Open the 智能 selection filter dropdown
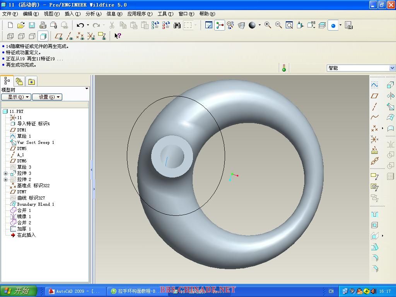 tap(392, 68)
